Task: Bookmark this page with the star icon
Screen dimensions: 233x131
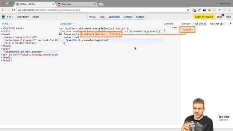Action: point(188,10)
